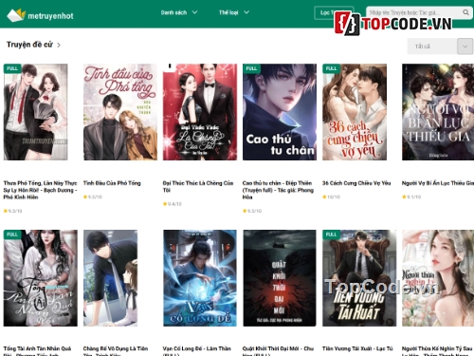Click the arrow next to Truyện đề cử
This screenshot has height=356, width=474.
[59, 46]
